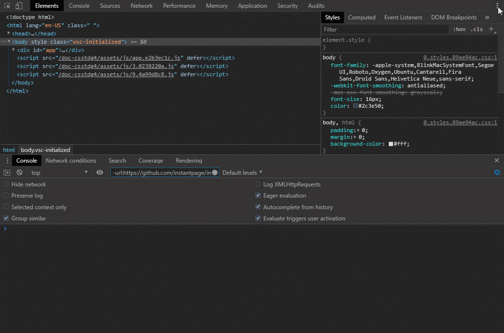The width and height of the screenshot is (504, 333).
Task: Show the console sidebar icon
Action: pyautogui.click(x=7, y=172)
